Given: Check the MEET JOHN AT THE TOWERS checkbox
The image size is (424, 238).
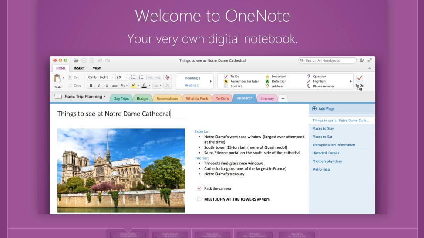Looking at the screenshot, I should (x=199, y=199).
